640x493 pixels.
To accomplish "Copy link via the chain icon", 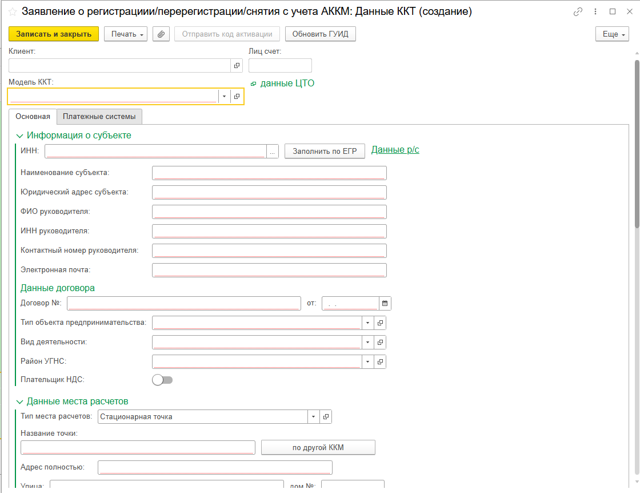I will click(x=578, y=12).
